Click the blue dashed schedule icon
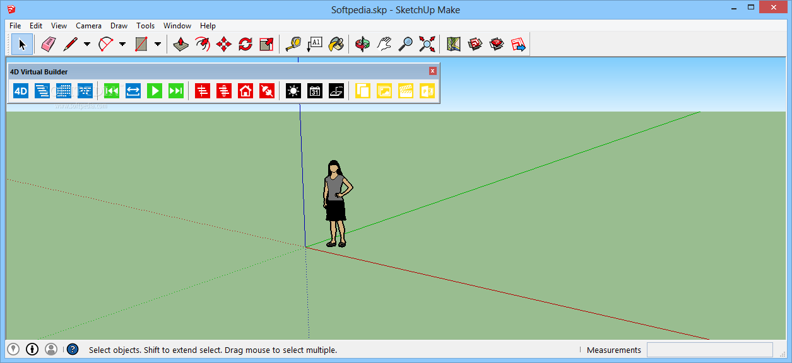792x363 pixels. pos(85,91)
